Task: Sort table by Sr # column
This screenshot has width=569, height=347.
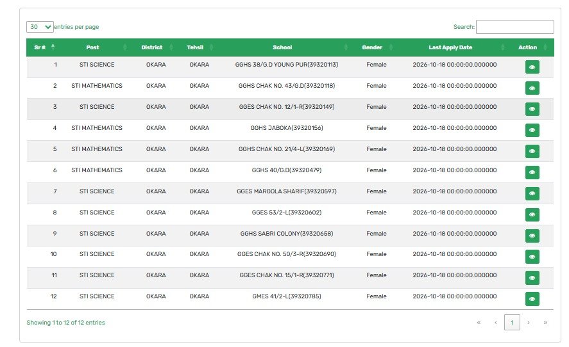Action: coord(44,47)
